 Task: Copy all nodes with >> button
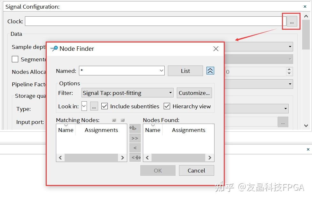point(135,138)
